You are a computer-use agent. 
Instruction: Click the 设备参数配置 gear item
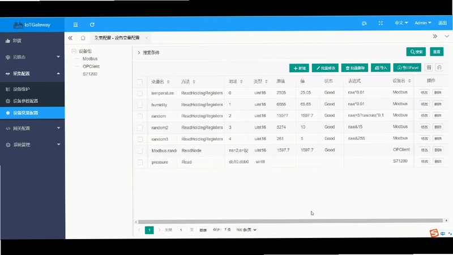tap(32, 101)
